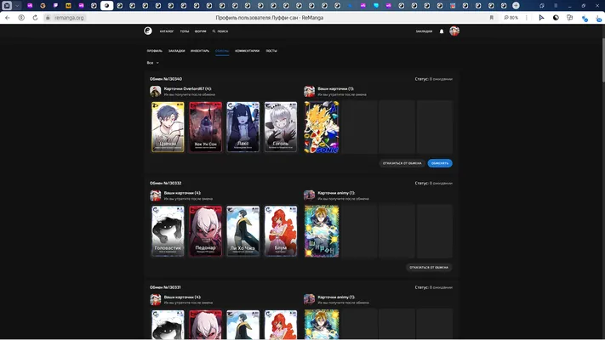This screenshot has height=340, width=605.
Task: Click the page vertical scrollbar
Action: tap(602, 181)
